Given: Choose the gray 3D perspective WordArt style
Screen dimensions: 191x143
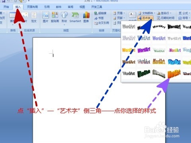Looking at the screenshot, I should (x=159, y=73).
